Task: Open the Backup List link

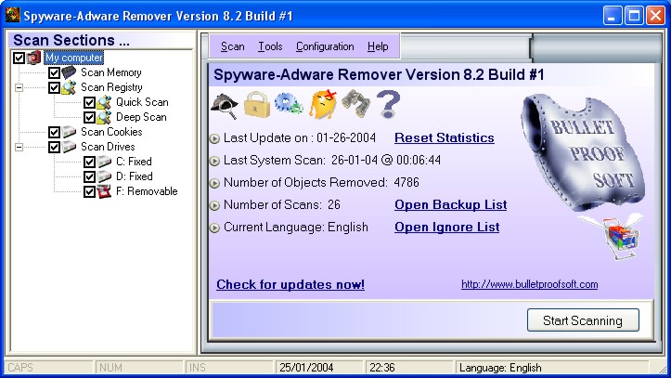Action: point(451,204)
